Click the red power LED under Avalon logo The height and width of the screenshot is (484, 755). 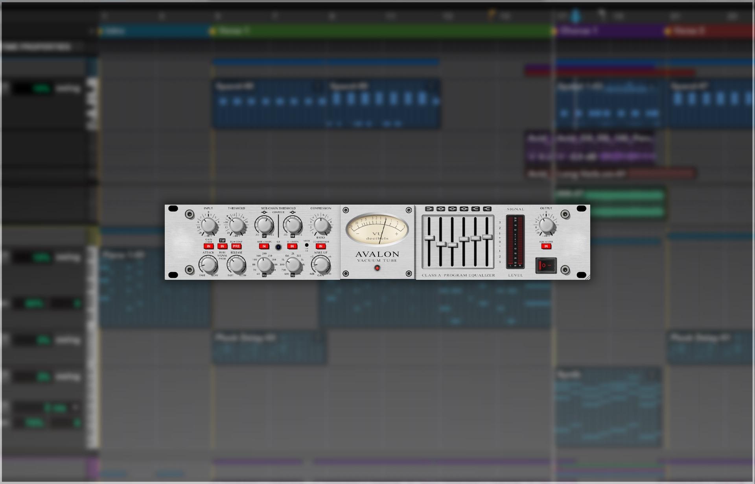tap(377, 268)
